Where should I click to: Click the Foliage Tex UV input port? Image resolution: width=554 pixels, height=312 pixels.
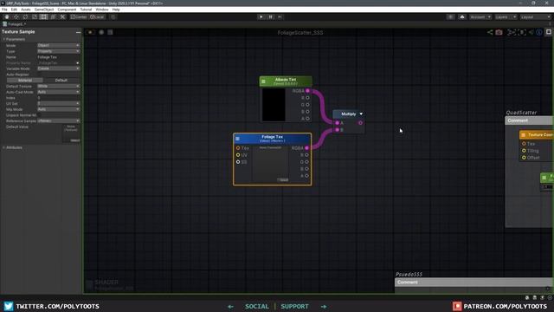(238, 155)
